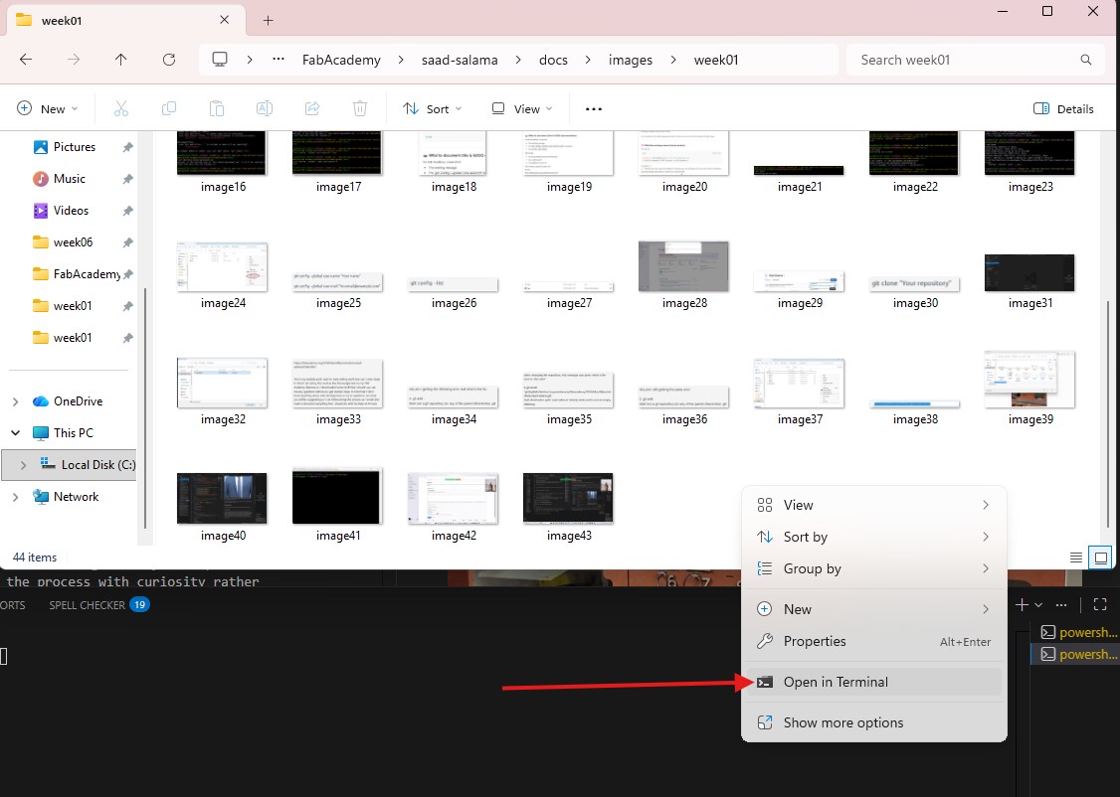The image size is (1120, 797).
Task: Switch to details list view icon
Action: (1075, 558)
